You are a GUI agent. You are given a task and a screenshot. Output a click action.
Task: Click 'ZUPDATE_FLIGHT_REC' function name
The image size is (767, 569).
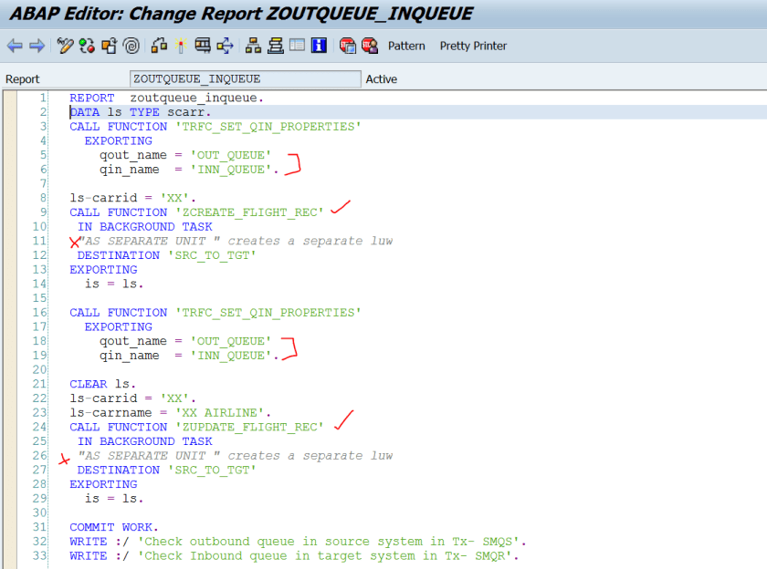point(249,428)
